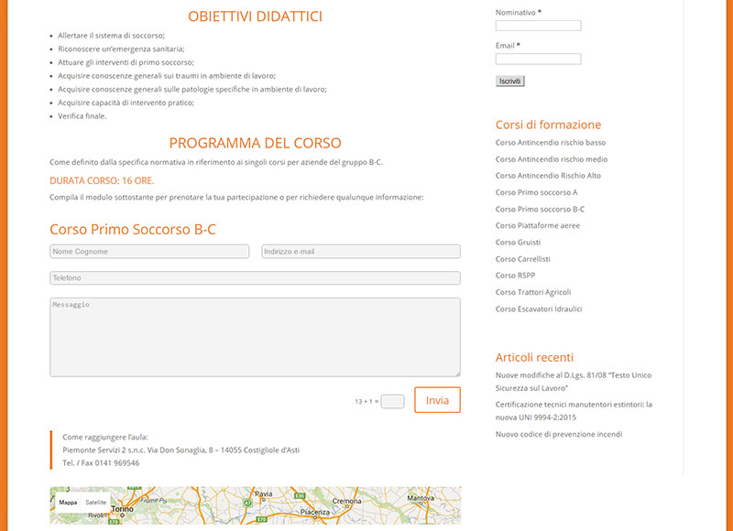Click the Indirizzo e-mail field
This screenshot has height=531, width=733.
point(361,251)
